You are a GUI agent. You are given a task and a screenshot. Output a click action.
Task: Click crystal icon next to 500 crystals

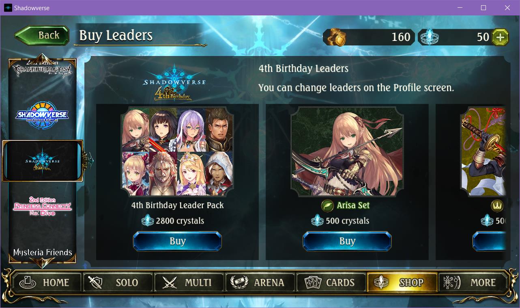click(317, 221)
